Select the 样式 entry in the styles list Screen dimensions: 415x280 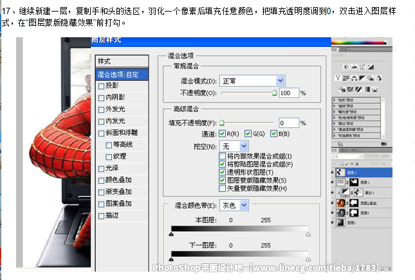(122, 61)
